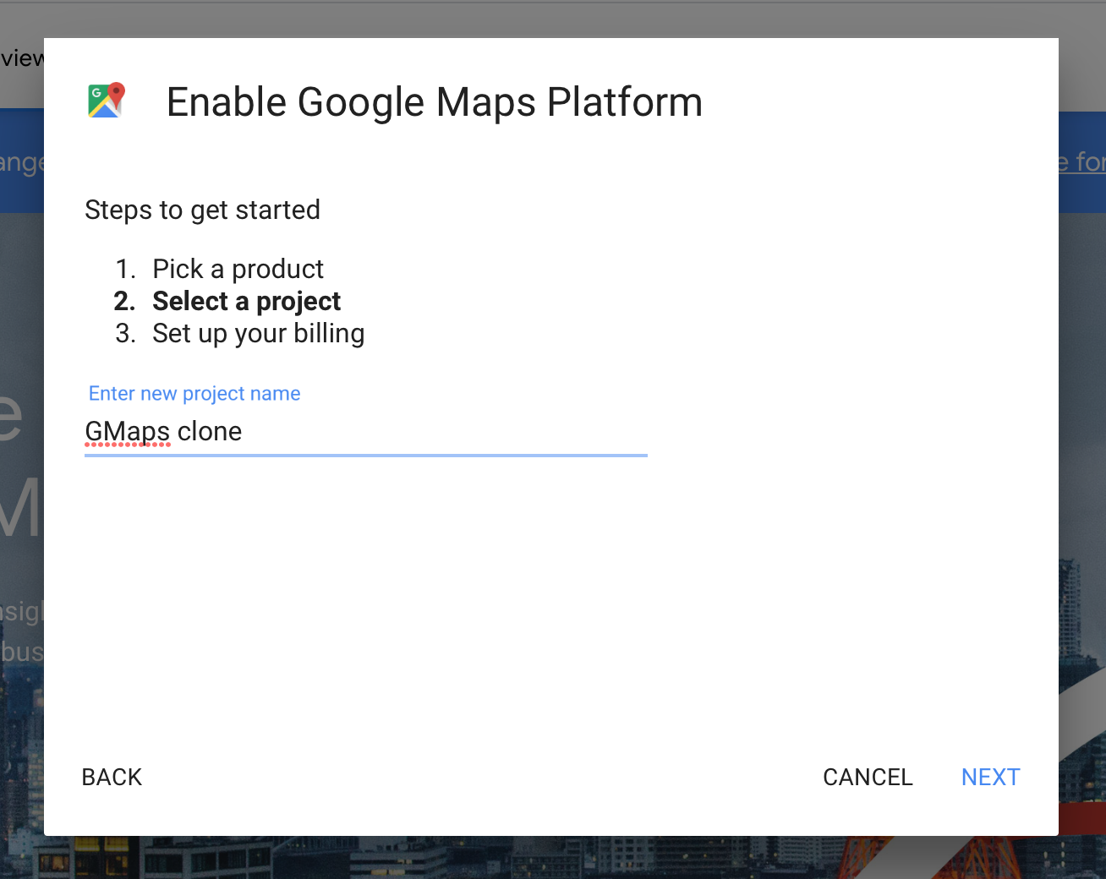The image size is (1106, 879).
Task: Click the 'Steps to get started' heading
Action: pos(202,210)
